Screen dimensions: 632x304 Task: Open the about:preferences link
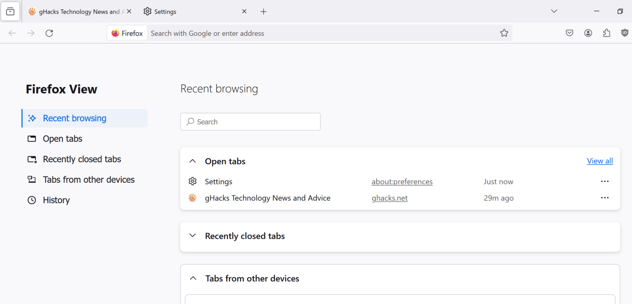[402, 181]
